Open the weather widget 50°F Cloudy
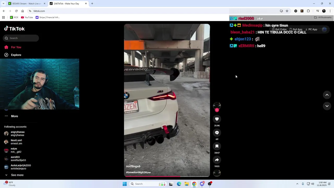 [9, 184]
